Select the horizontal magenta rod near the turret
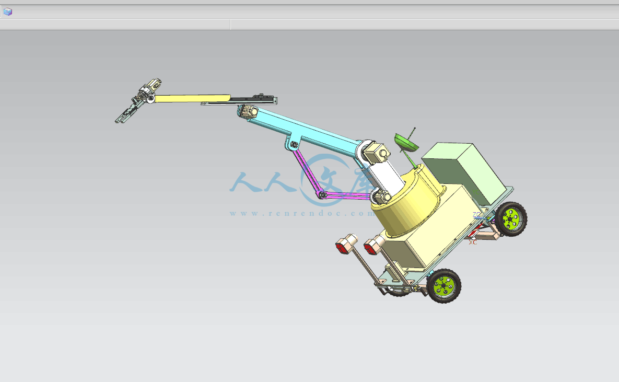Image resolution: width=619 pixels, height=382 pixels. coord(348,196)
